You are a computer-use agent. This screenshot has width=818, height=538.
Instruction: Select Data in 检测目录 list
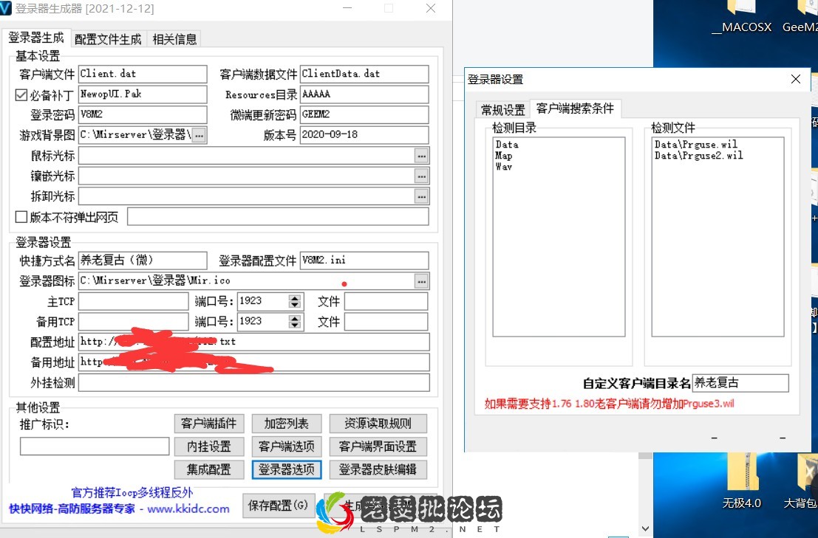click(x=507, y=144)
